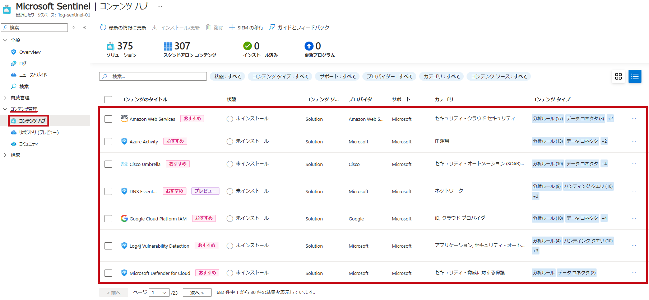Click the リポジトリ (プレビュー) icon
The height and width of the screenshot is (300, 649).
[x=14, y=132]
